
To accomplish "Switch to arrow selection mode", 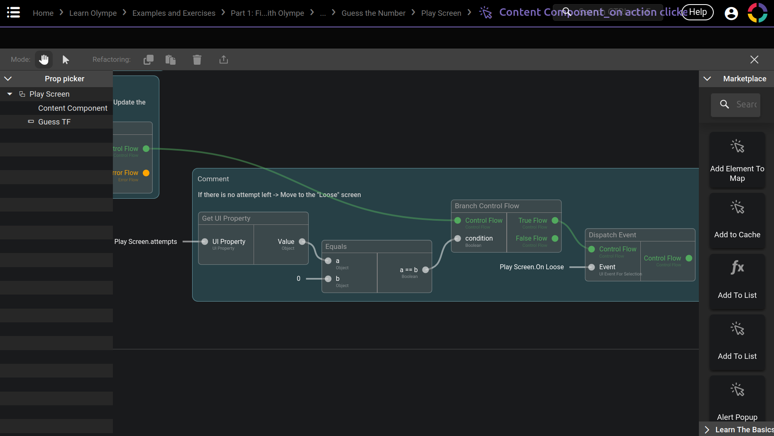I will pyautogui.click(x=66, y=60).
